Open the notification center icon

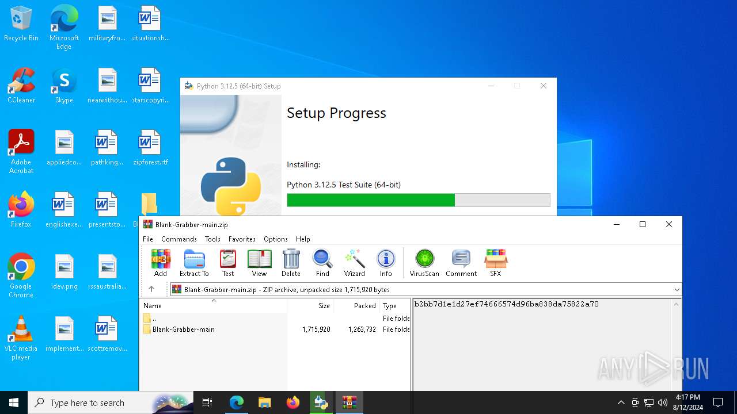click(x=718, y=402)
